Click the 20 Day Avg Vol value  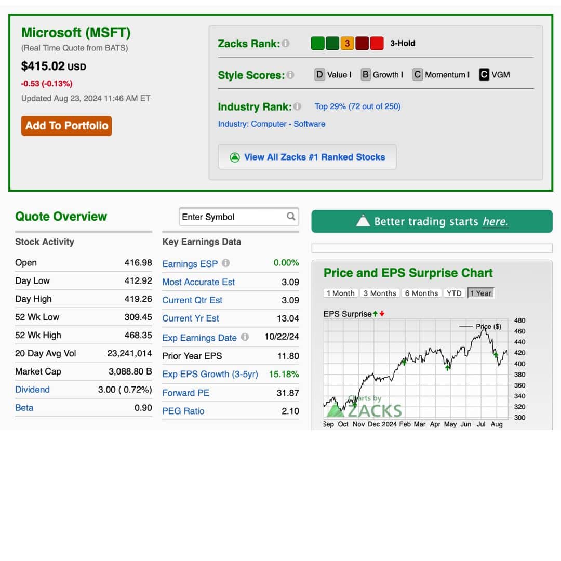click(129, 354)
